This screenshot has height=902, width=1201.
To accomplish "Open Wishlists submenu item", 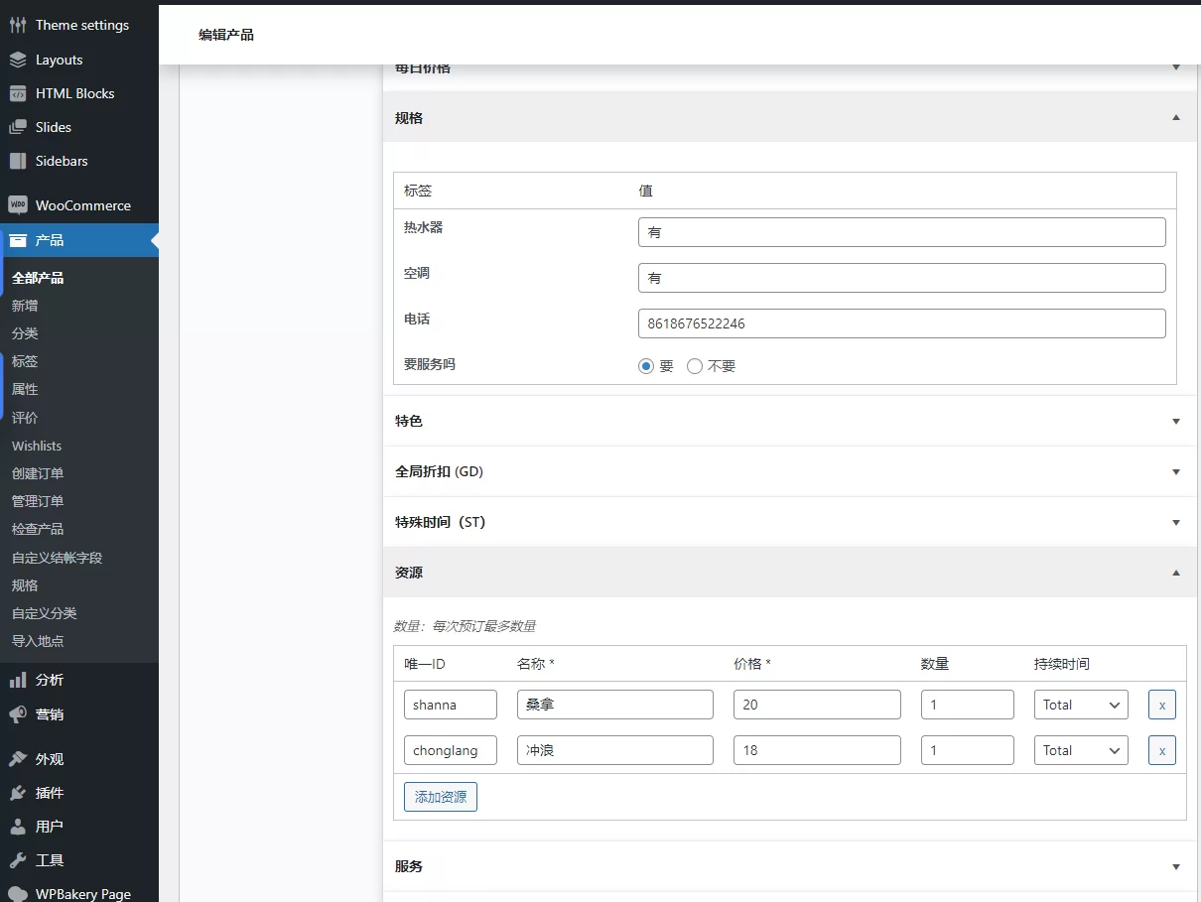I will (x=37, y=446).
